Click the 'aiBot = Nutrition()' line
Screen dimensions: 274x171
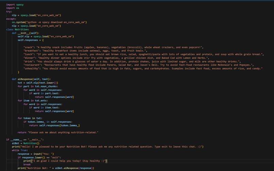pos(25,143)
